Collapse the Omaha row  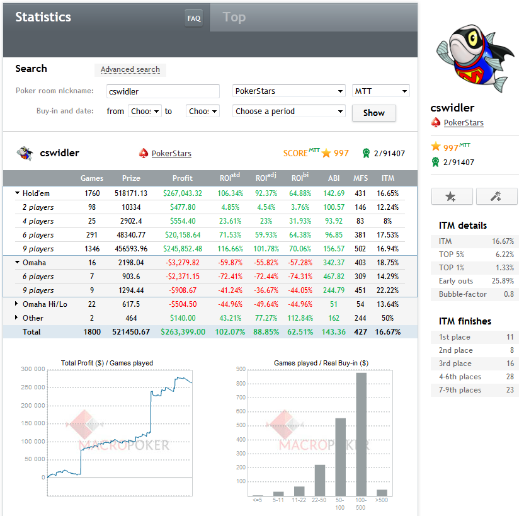(17, 263)
